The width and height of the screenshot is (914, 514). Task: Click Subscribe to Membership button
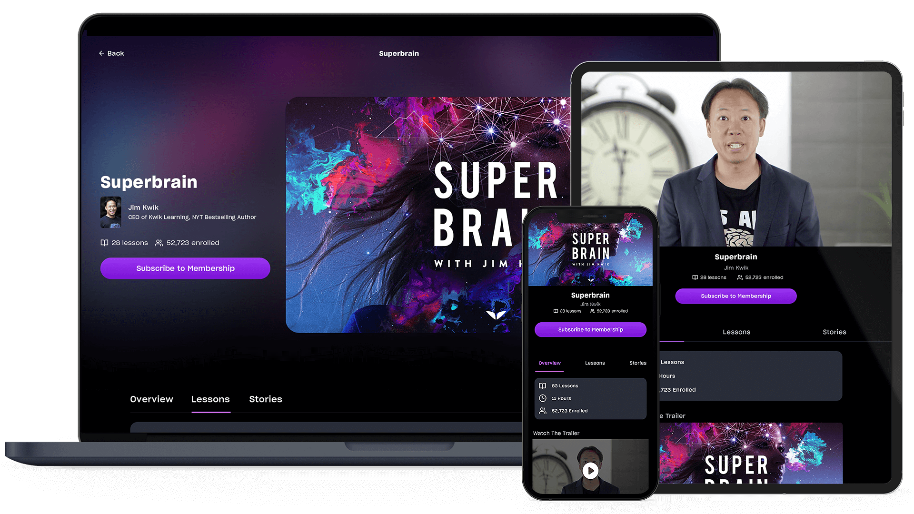click(185, 268)
